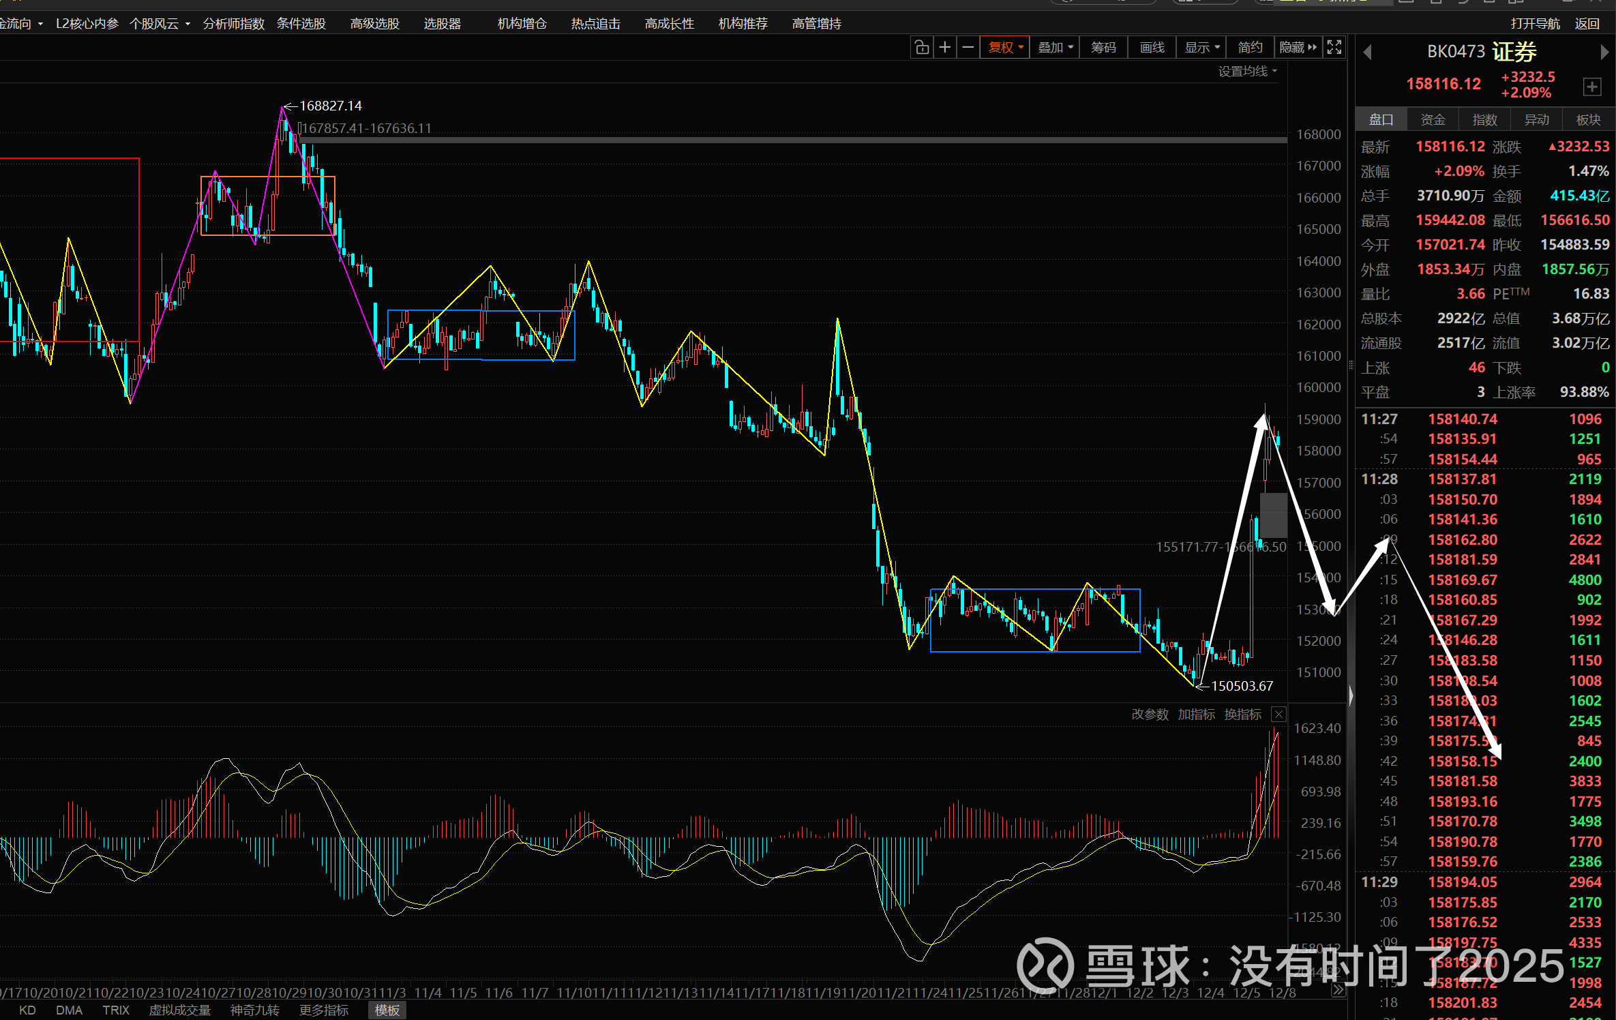The height and width of the screenshot is (1020, 1616).
Task: Click the 返回 button
Action: pos(1587,24)
